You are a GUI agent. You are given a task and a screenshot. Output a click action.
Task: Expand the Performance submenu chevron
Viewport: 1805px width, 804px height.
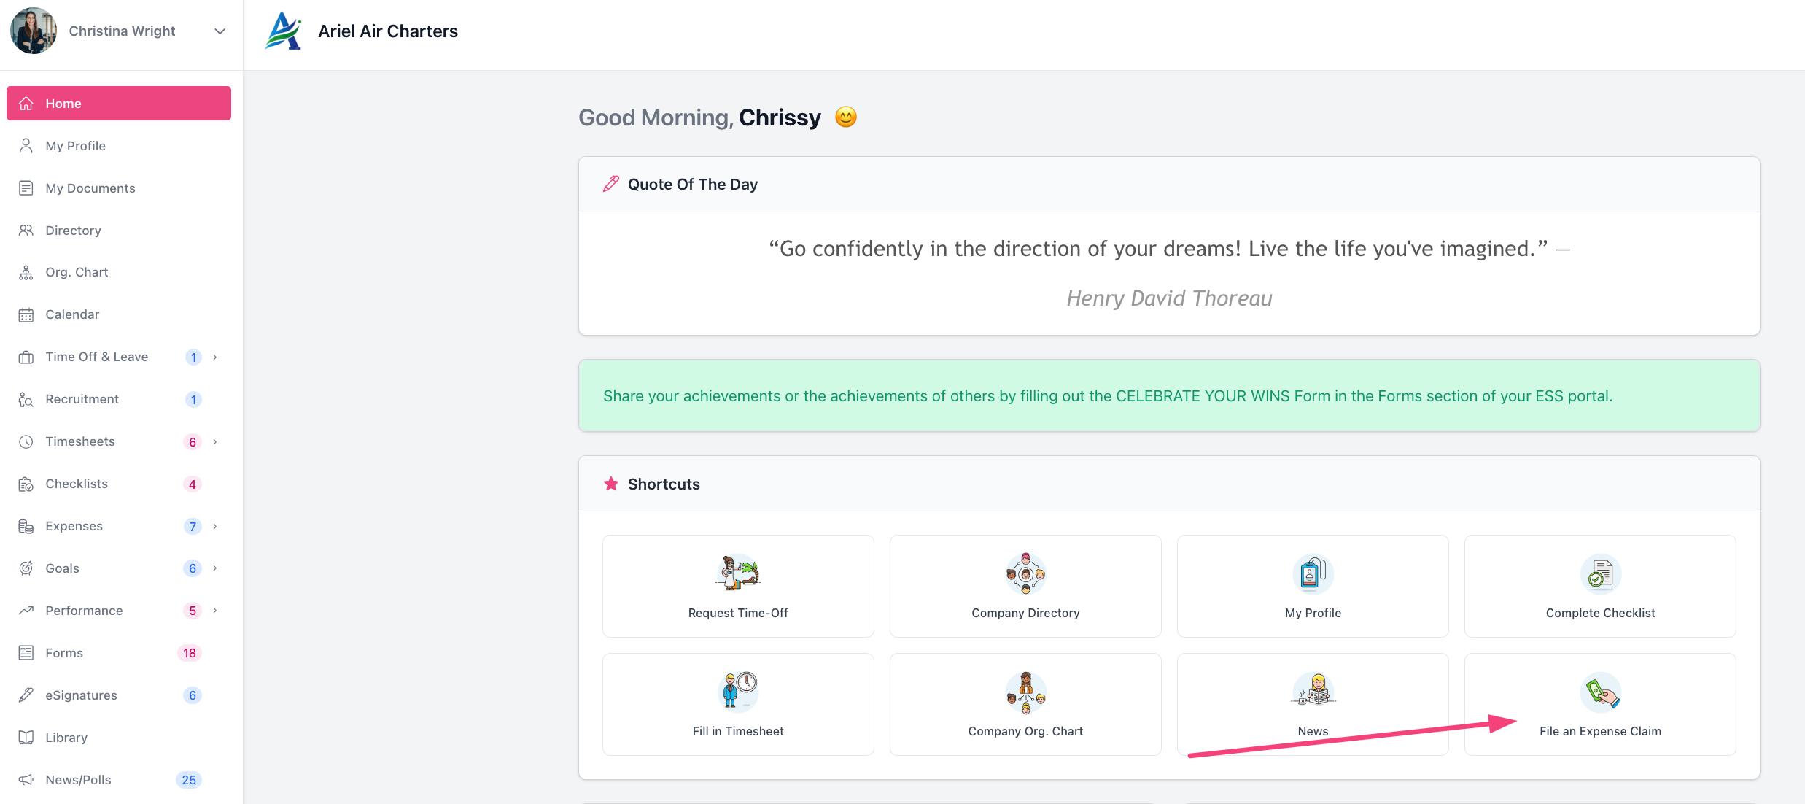215,611
